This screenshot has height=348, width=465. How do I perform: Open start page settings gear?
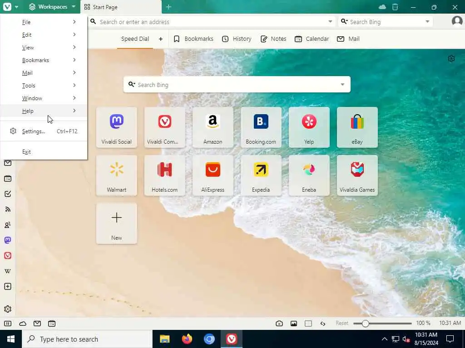tap(451, 58)
